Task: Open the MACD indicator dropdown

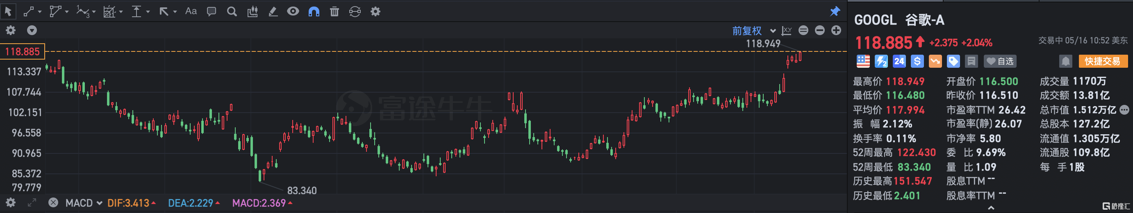Action: click(84, 203)
